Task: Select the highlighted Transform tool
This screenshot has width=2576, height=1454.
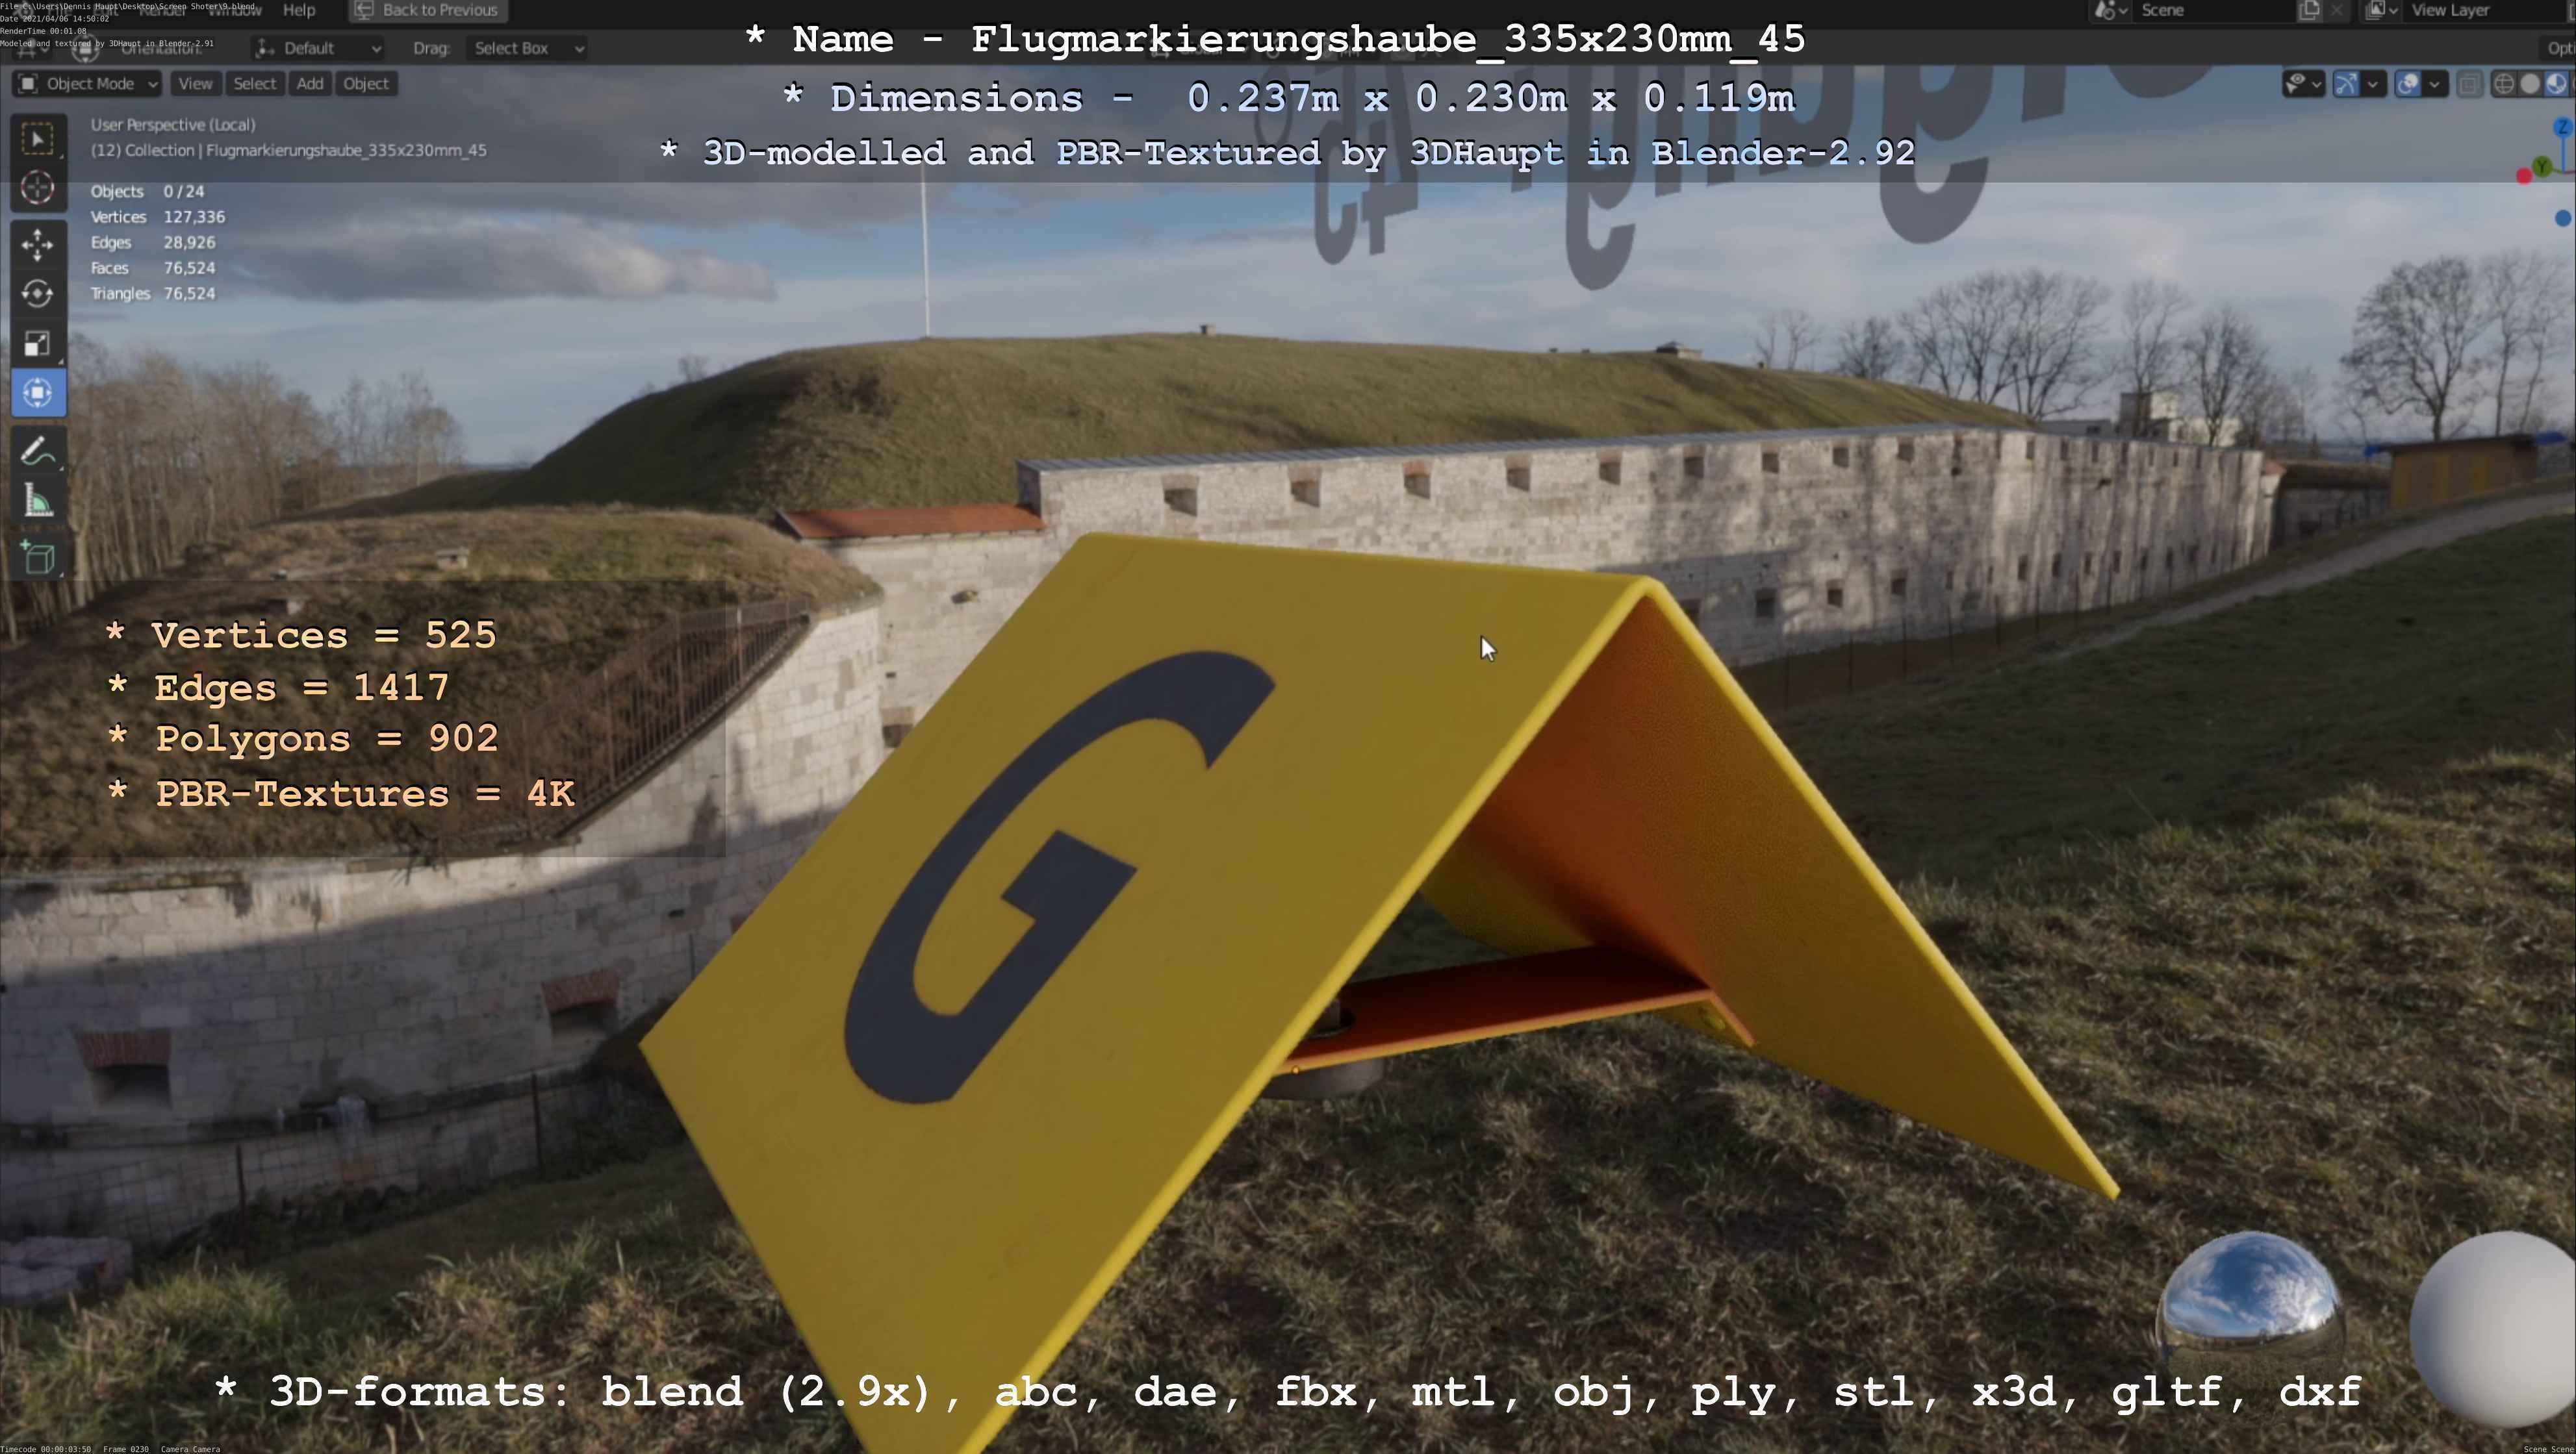Action: click(38, 393)
